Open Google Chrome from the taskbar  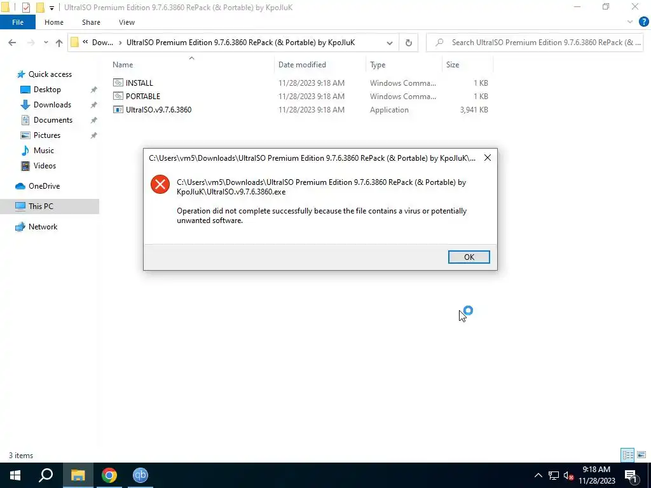pos(109,475)
